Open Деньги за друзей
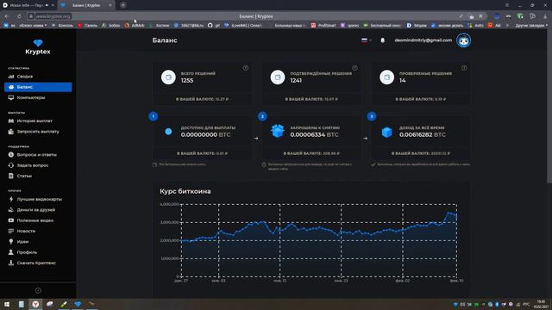 pyautogui.click(x=36, y=210)
